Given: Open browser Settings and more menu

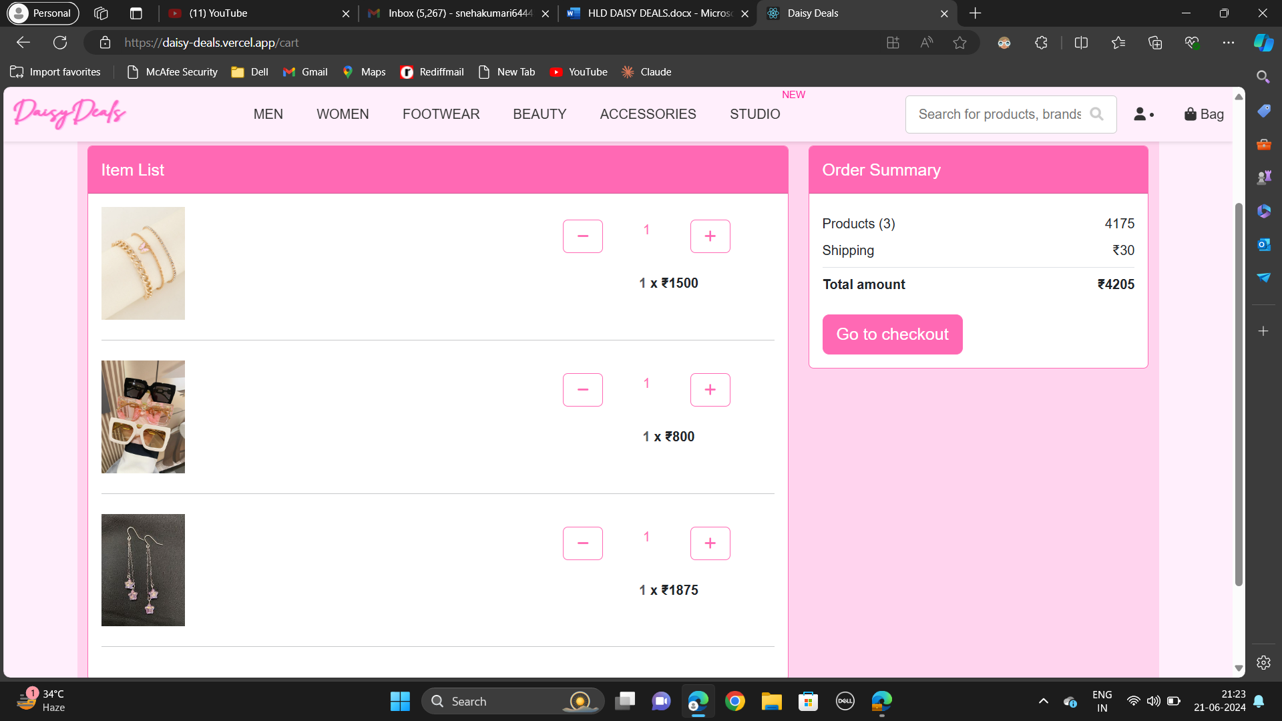Looking at the screenshot, I should [x=1228, y=43].
